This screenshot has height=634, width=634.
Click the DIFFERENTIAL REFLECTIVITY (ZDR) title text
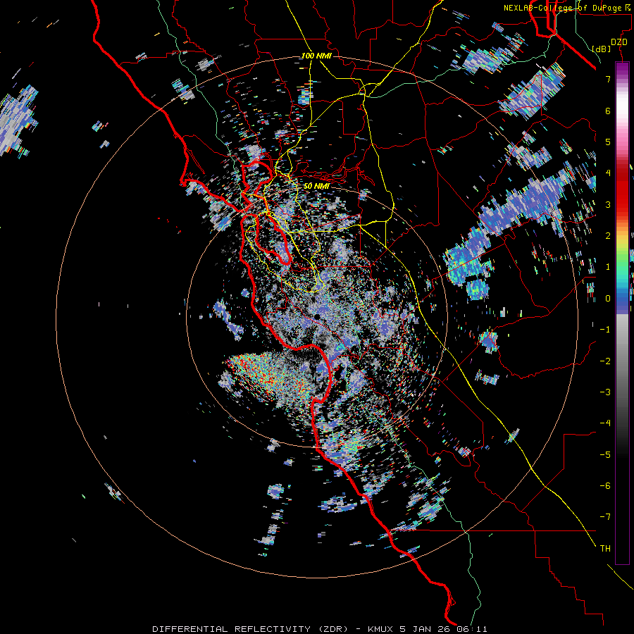(x=250, y=629)
